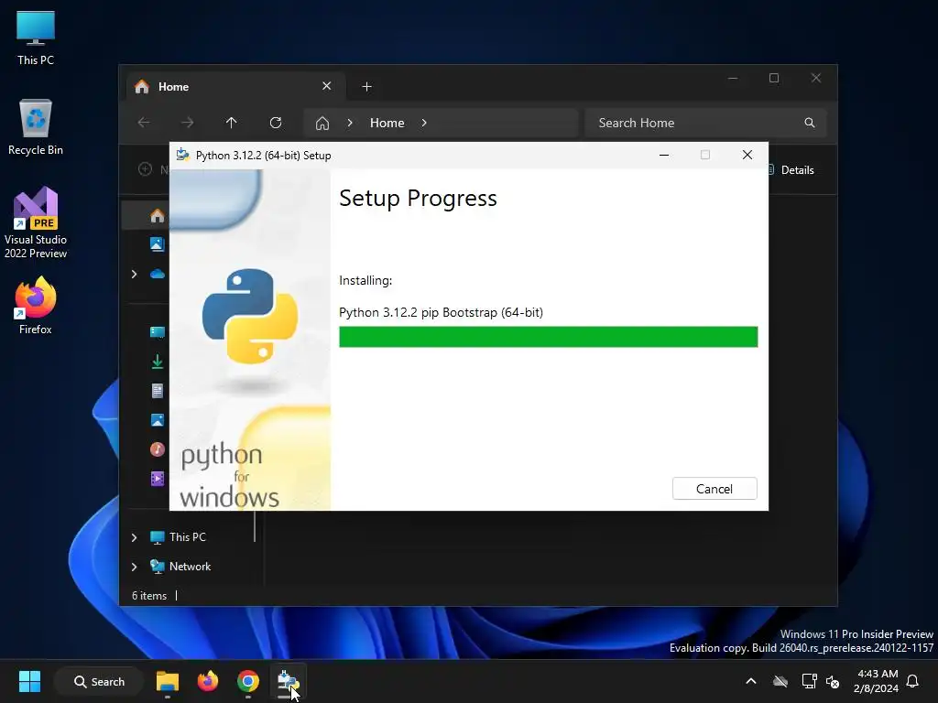This screenshot has width=938, height=703.
Task: Launch Firefox from the desktop shortcut
Action: coord(36,306)
